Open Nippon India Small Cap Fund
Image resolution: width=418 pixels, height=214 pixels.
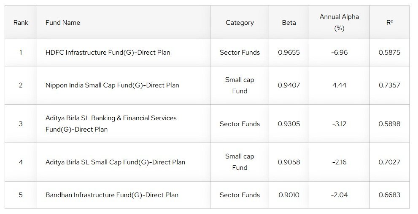pos(112,85)
